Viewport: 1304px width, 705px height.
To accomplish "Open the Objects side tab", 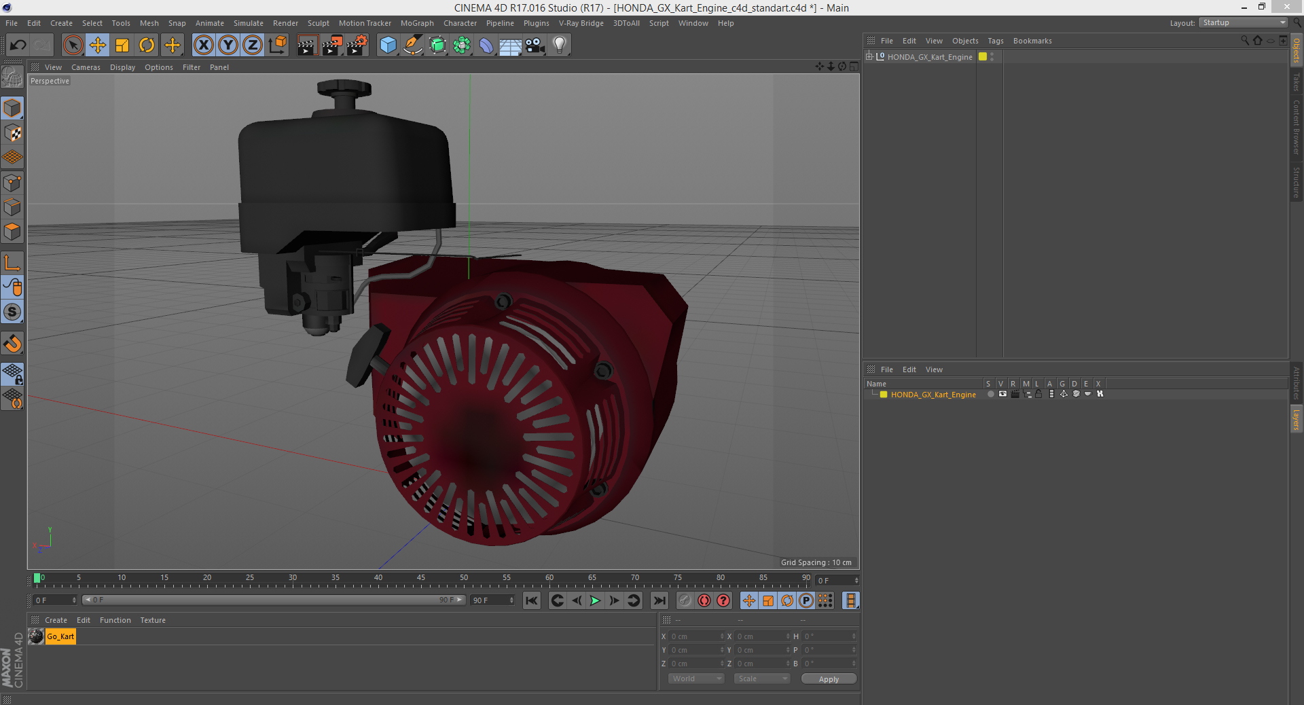I will click(x=1297, y=50).
